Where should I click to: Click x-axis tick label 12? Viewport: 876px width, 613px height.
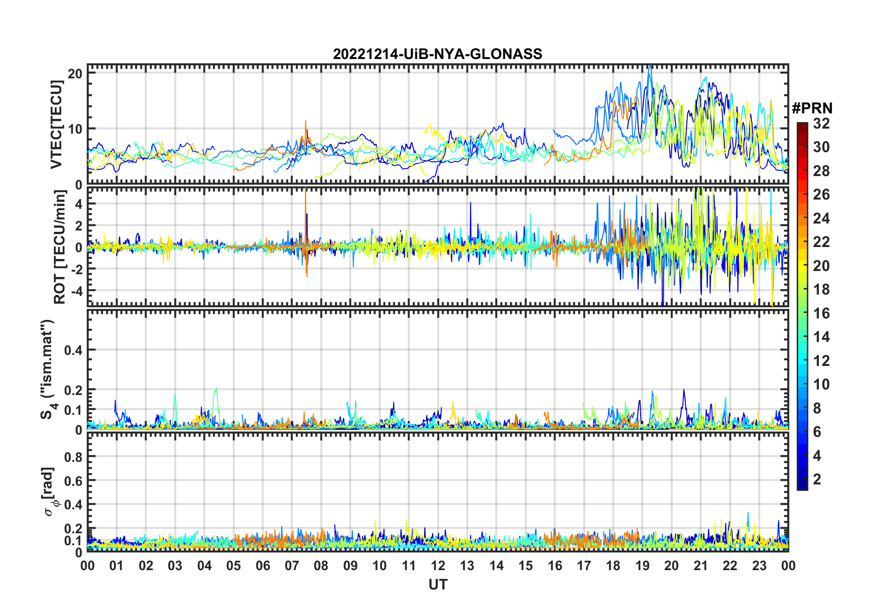[438, 566]
